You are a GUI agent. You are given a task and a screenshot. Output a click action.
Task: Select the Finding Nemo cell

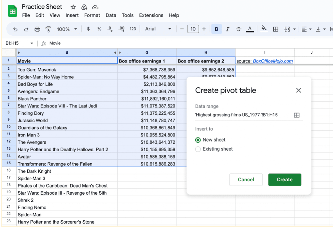click(67, 207)
